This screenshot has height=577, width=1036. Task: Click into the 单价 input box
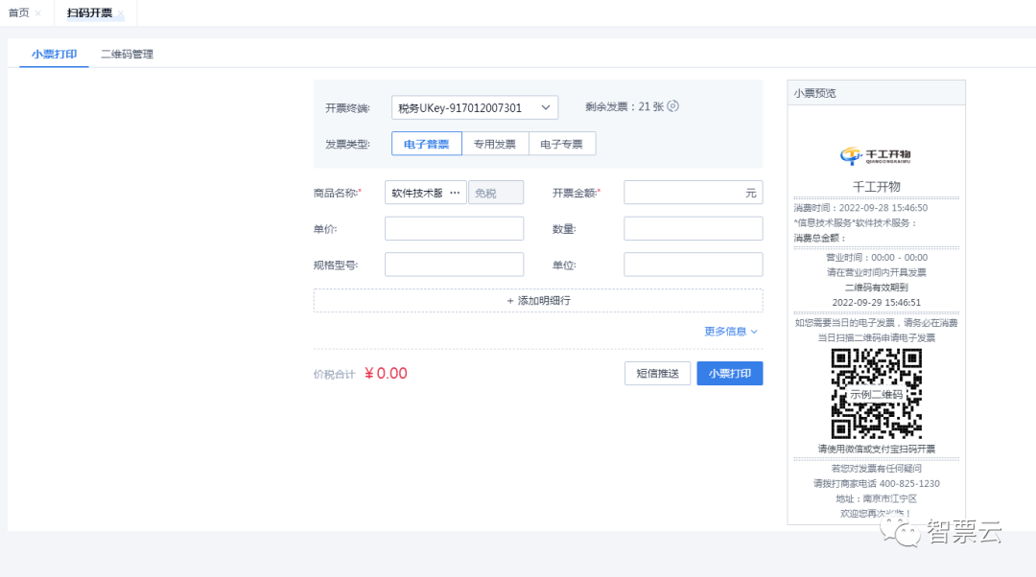click(454, 229)
